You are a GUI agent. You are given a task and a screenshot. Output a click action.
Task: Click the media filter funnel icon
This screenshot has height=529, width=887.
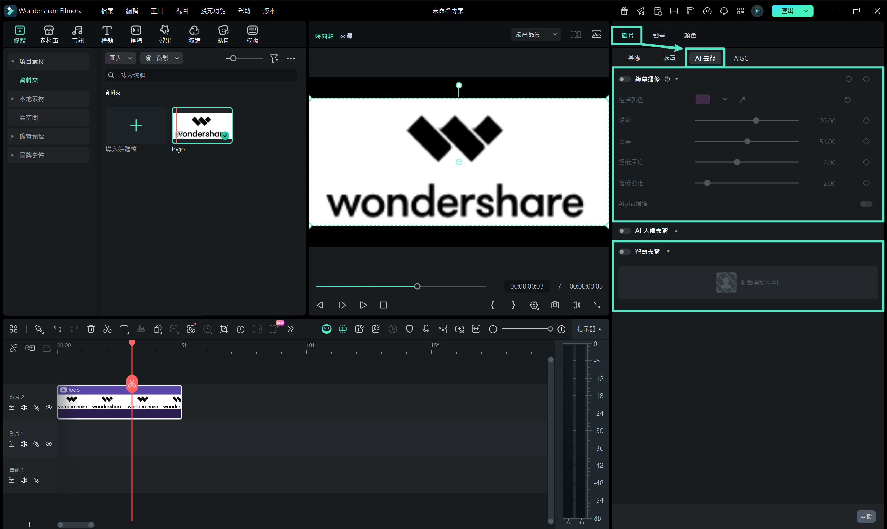click(x=274, y=59)
